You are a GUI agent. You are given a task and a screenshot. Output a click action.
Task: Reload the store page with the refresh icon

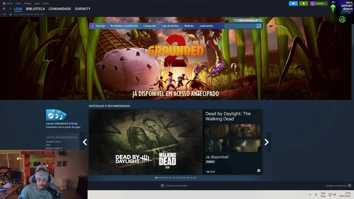pyautogui.click(x=4, y=14)
